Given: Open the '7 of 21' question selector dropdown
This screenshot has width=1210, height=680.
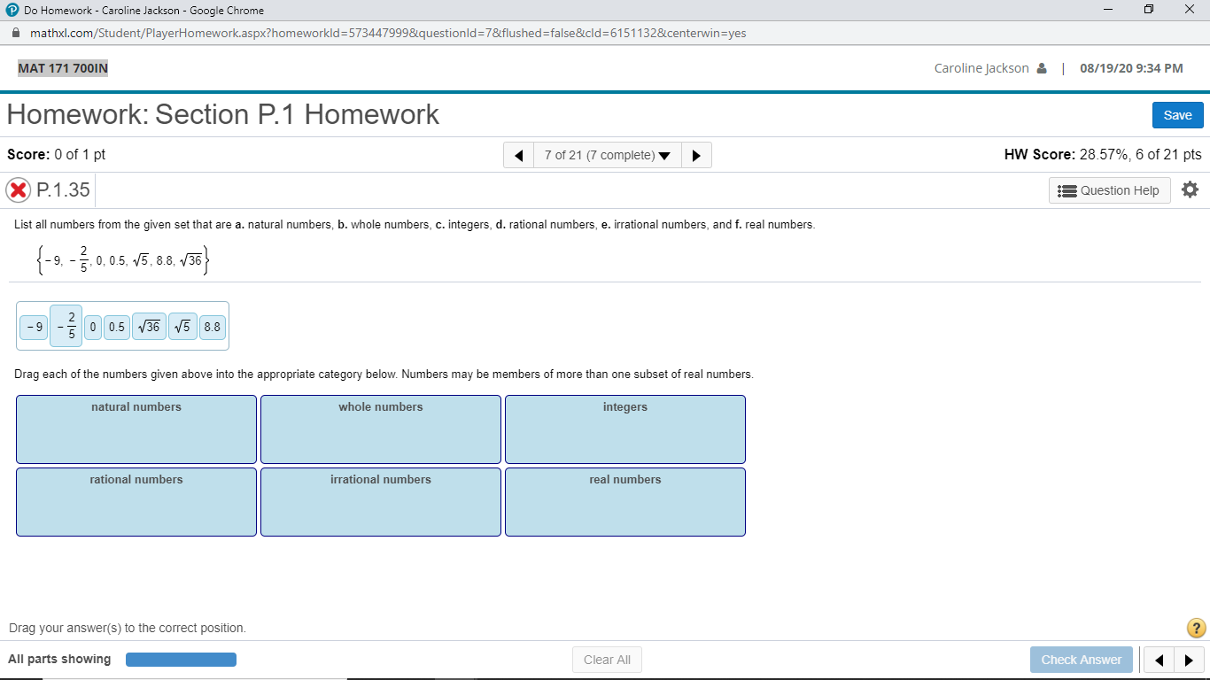Looking at the screenshot, I should pos(607,155).
